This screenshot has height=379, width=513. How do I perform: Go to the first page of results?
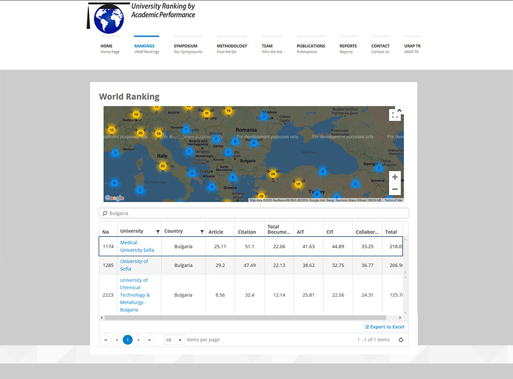point(105,340)
